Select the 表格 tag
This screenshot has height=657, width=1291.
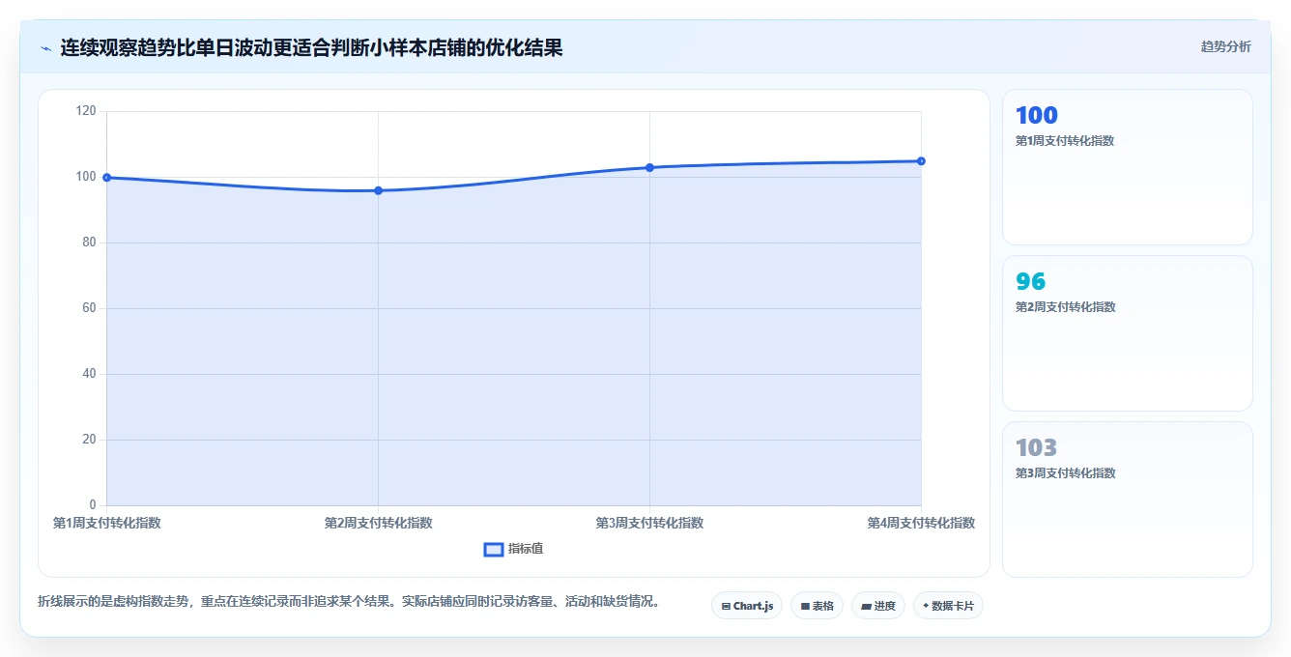(817, 606)
